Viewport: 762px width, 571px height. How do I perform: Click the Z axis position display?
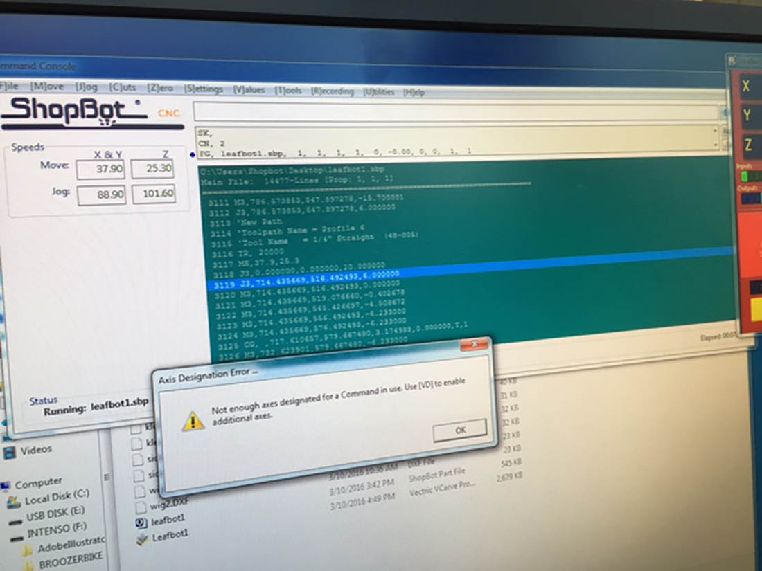point(752,145)
